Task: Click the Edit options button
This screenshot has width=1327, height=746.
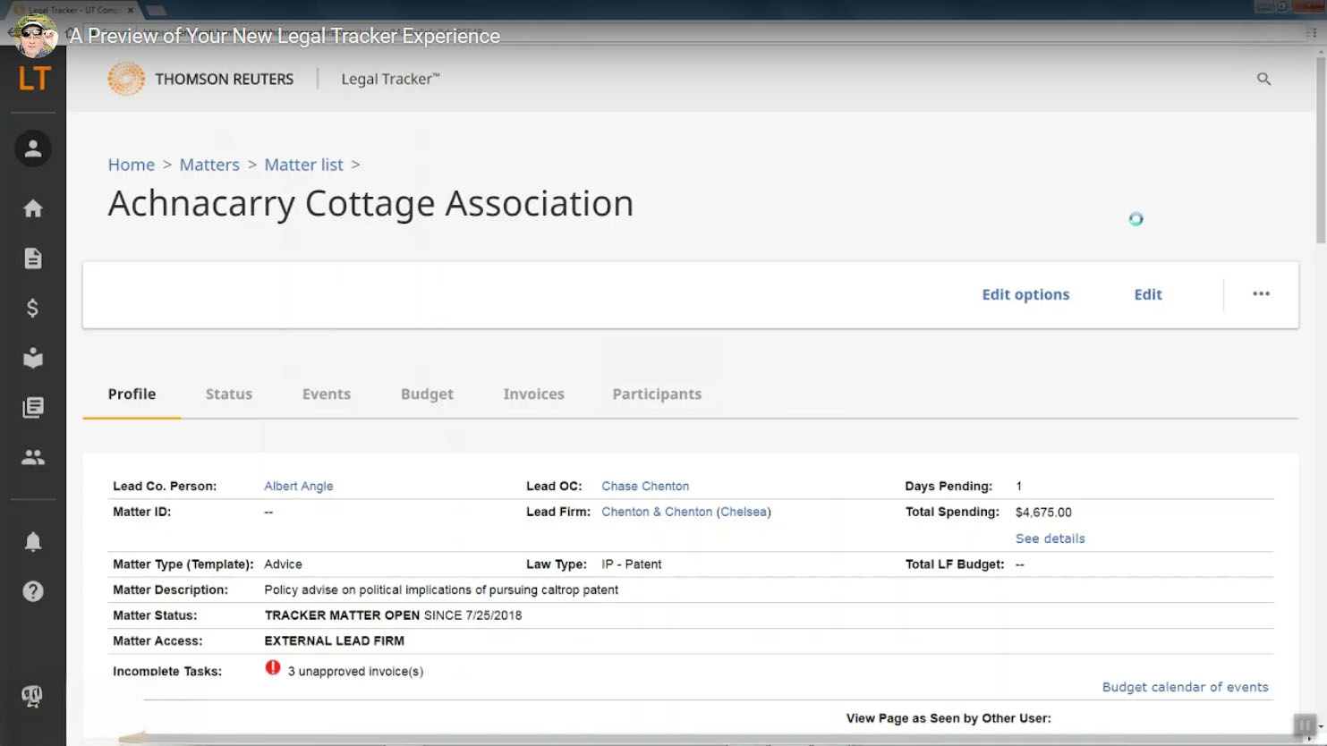Action: (1025, 294)
